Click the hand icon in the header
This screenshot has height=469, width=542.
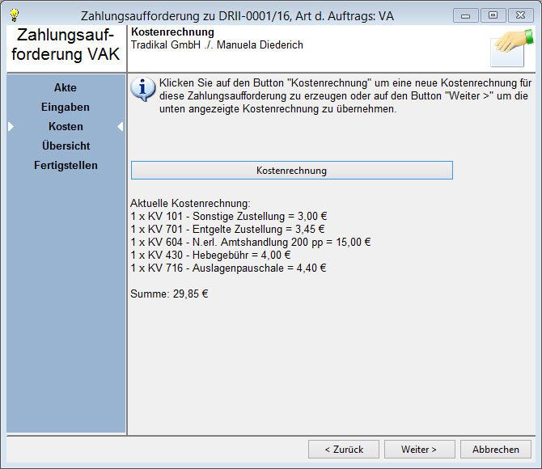coord(512,48)
